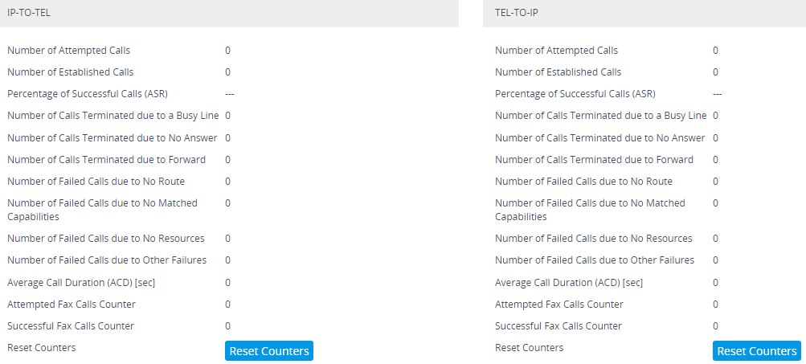
Task: Click TEL-TO-IP Successful Fax Calls Counter label
Action: pyautogui.click(x=558, y=326)
